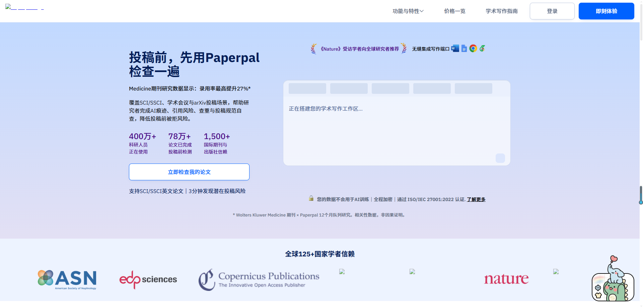643x308 pixels.
Task: Click the 正在搭建您的学术写作工作区 loading text
Action: [x=326, y=109]
